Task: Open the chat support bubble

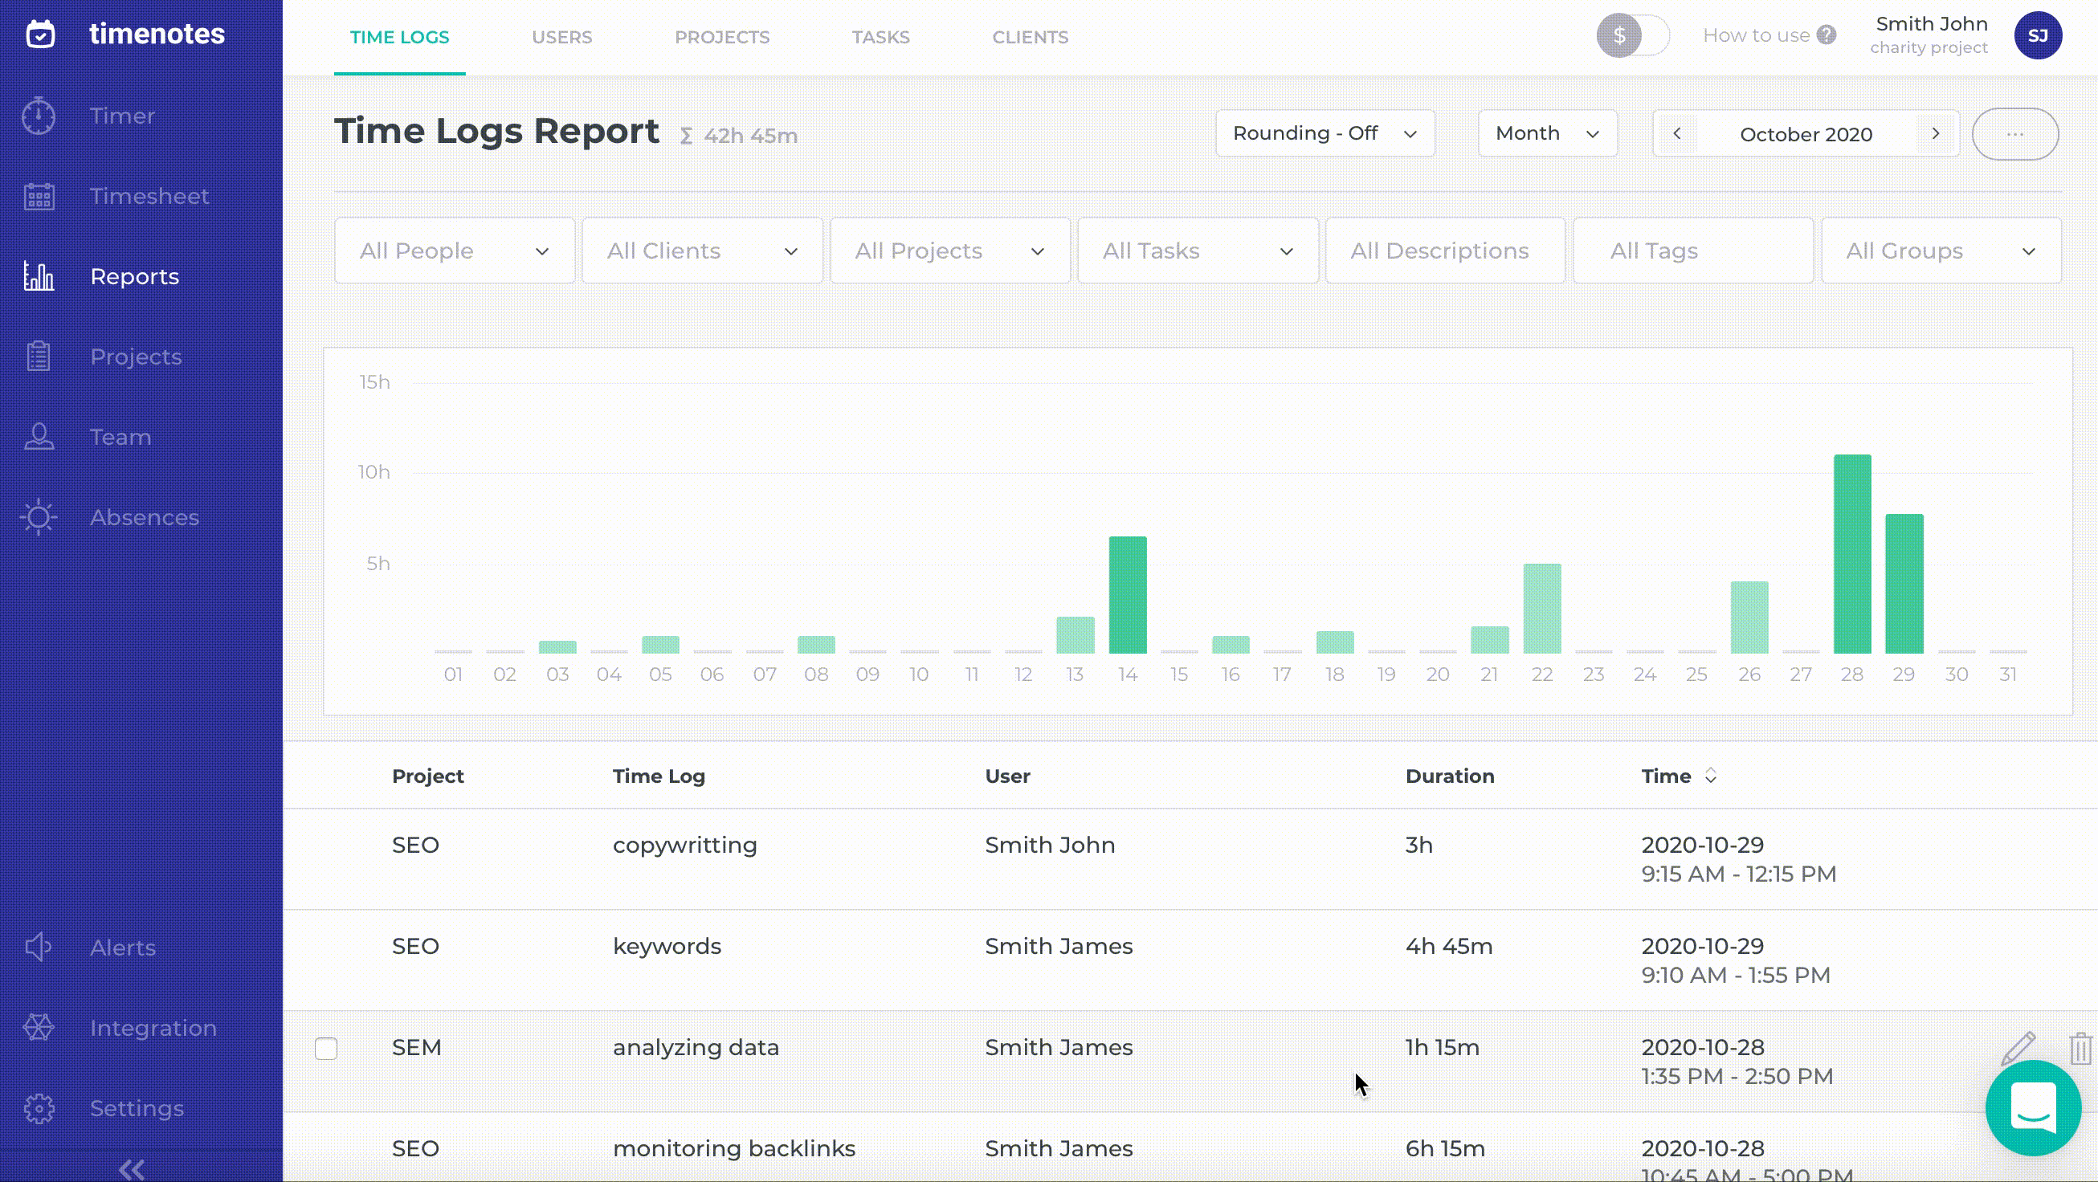Action: point(2033,1109)
